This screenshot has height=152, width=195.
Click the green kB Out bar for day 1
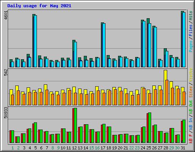coord(13,136)
